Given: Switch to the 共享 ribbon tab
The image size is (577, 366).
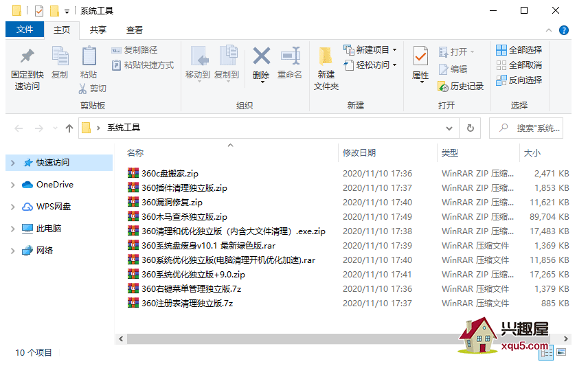Looking at the screenshot, I should pyautogui.click(x=98, y=30).
